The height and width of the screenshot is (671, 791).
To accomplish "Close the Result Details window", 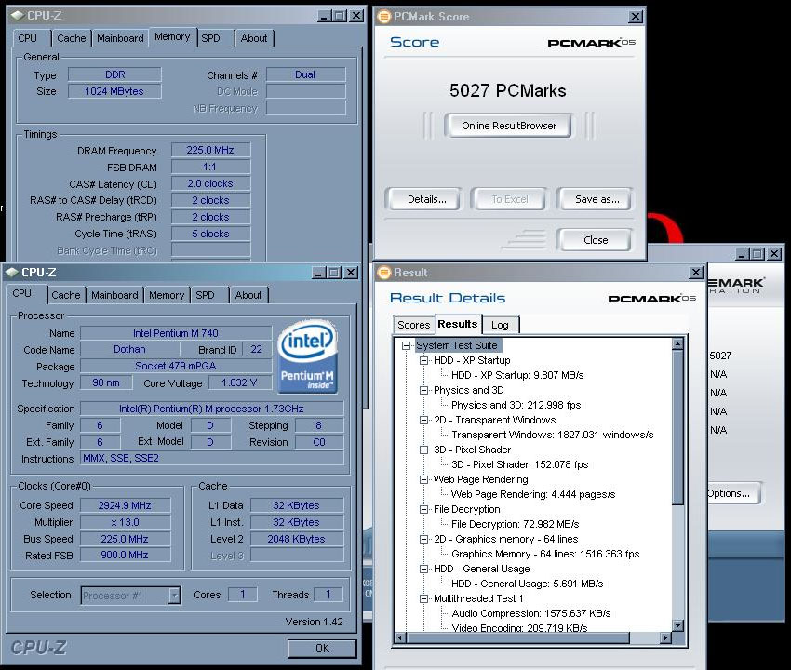I will pos(696,273).
